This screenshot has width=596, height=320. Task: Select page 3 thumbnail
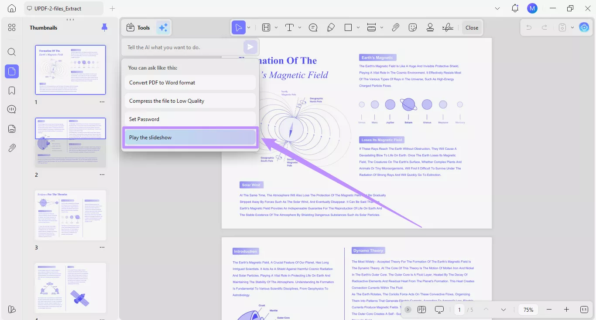click(70, 215)
